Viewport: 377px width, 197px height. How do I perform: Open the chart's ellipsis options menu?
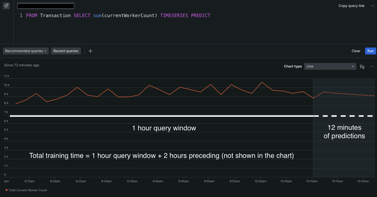tap(371, 66)
